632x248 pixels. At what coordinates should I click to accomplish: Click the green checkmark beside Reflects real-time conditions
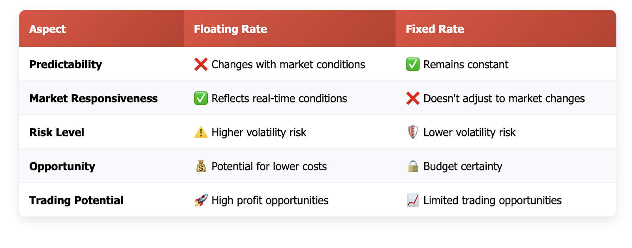coord(201,98)
